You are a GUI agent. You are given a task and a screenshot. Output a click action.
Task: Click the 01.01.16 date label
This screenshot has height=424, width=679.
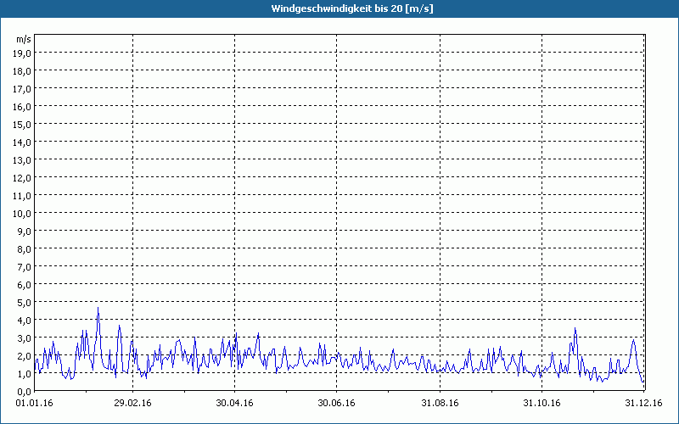click(34, 404)
